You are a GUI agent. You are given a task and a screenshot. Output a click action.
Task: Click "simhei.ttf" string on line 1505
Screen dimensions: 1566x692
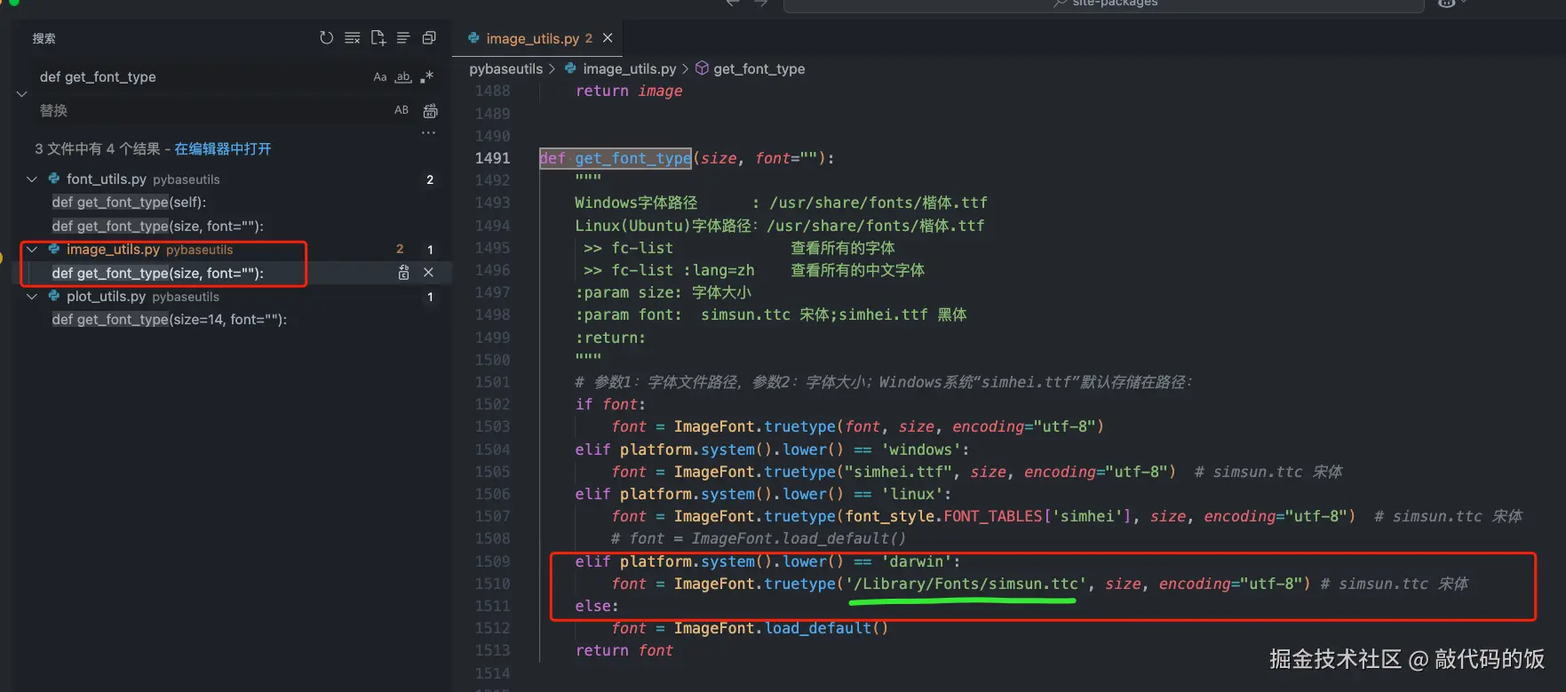pos(899,472)
